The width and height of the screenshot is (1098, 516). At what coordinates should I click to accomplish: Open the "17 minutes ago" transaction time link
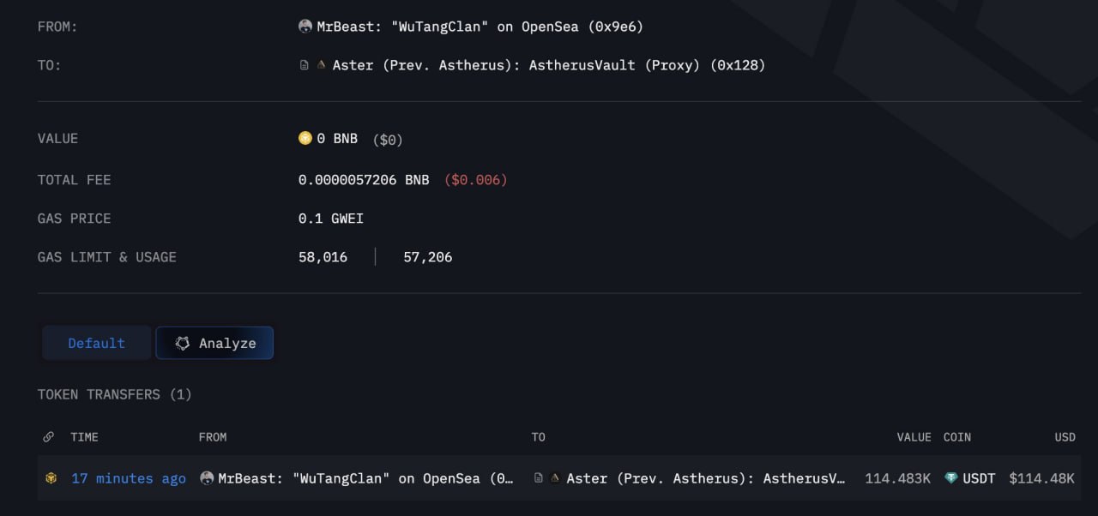pyautogui.click(x=129, y=479)
